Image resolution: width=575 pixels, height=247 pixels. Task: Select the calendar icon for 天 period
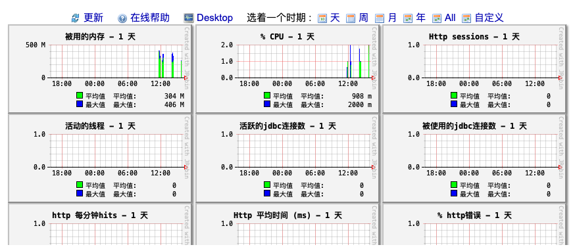(322, 18)
